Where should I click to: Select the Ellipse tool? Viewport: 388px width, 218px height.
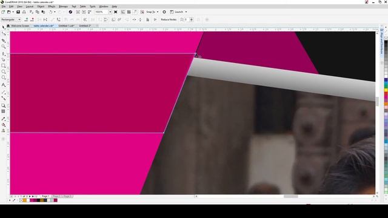(x=4, y=71)
